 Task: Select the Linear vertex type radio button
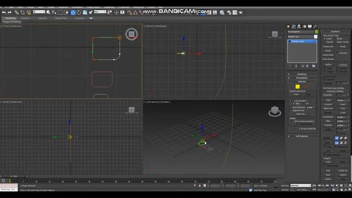coord(324,39)
